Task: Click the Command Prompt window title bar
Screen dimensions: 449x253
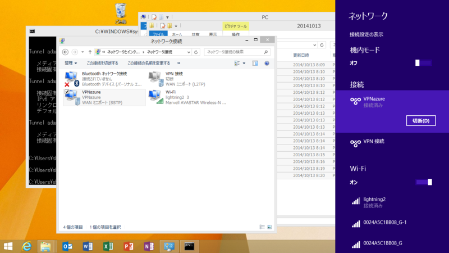Action: tap(83, 31)
